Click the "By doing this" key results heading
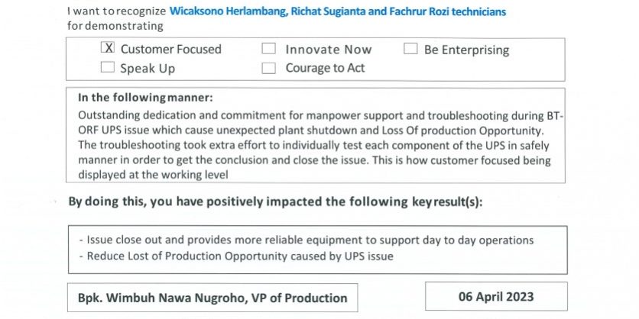Image resolution: width=639 pixels, height=319 pixels. point(275,202)
